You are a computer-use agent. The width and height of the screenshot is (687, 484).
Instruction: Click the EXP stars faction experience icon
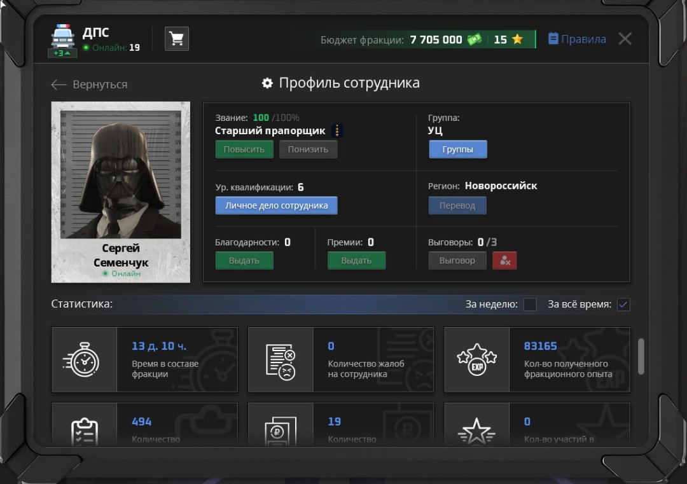click(x=476, y=359)
